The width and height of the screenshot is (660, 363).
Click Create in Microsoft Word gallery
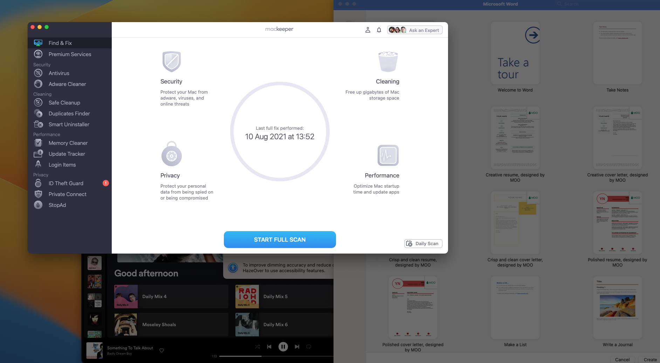[650, 359]
